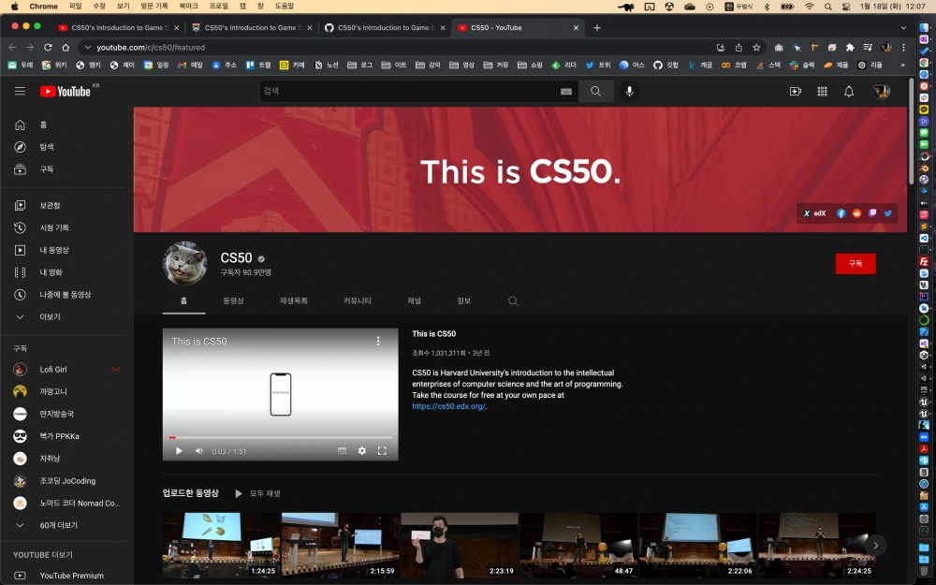Click the search magnifier button

coord(595,92)
